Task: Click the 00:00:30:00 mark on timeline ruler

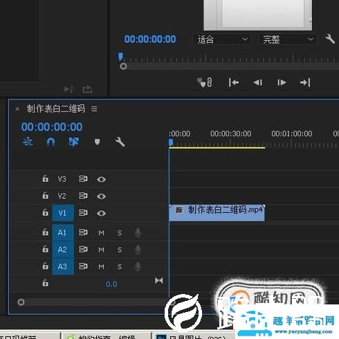Action: 231,134
